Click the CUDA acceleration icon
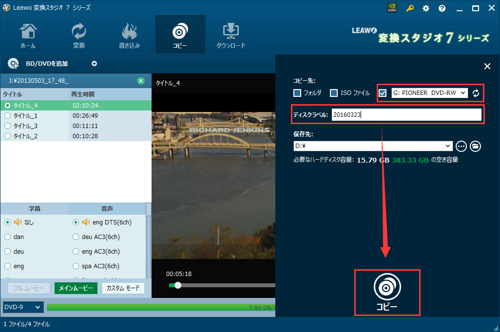500x332 pixels. (x=392, y=8)
